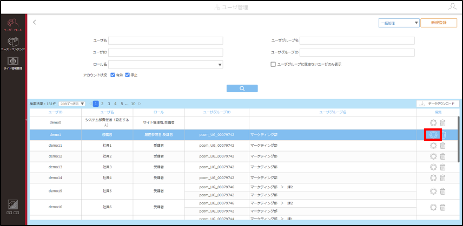Screen dimensions: 463x226
Task: Focus the ユーザグループID input field
Action: (x=357, y=52)
